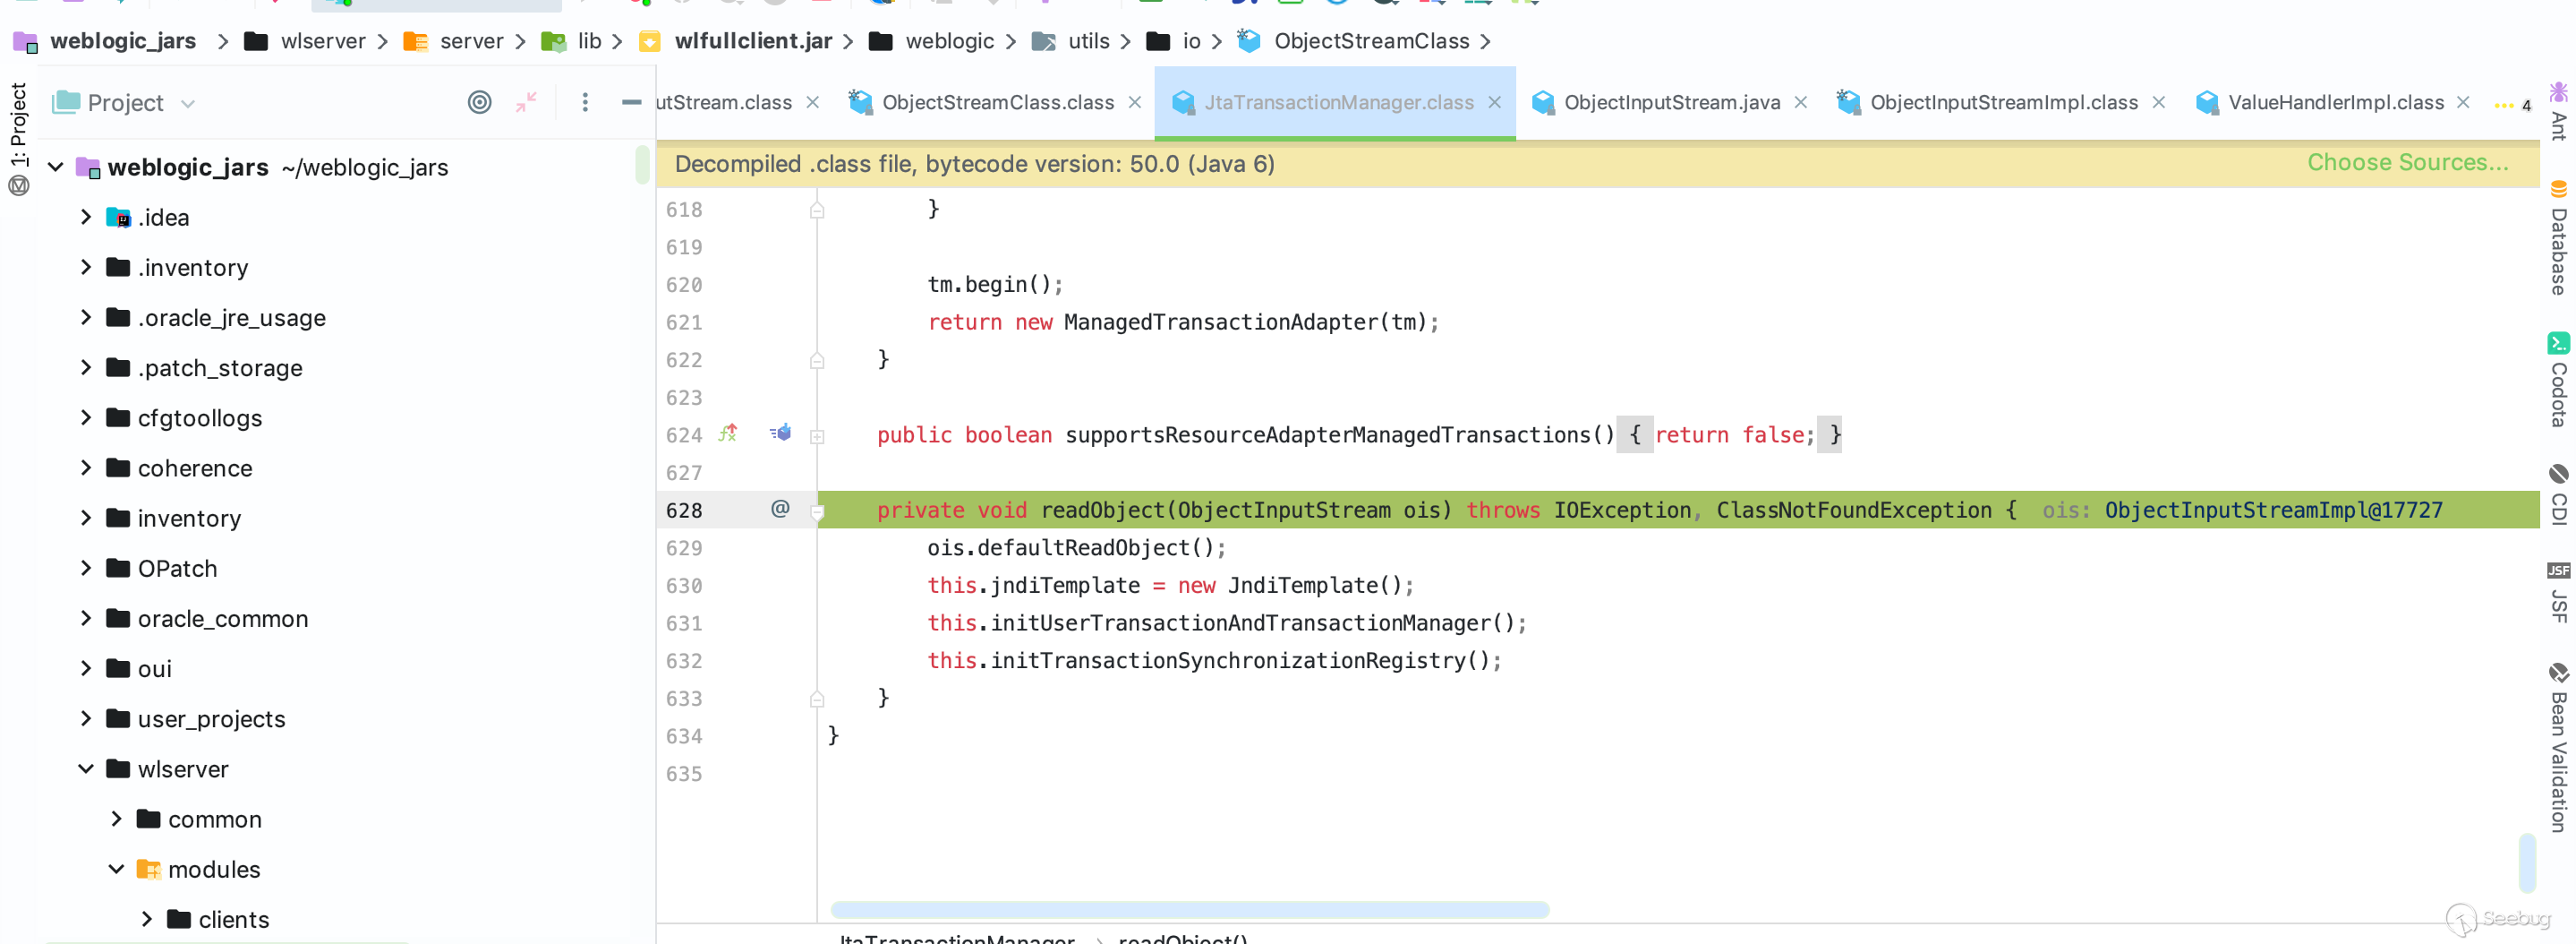
Task: Close the ObjectStreamClass.class tab
Action: click(x=1135, y=102)
